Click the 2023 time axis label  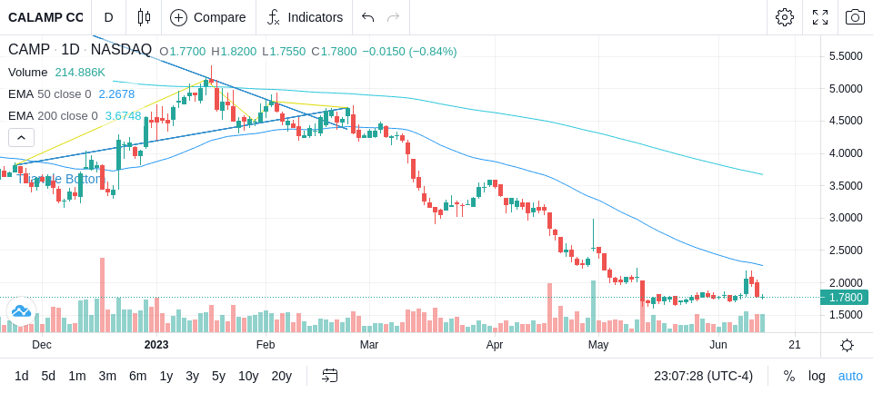[x=156, y=345]
